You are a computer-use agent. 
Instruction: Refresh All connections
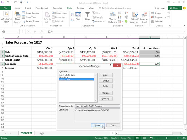[x=47, y=17]
